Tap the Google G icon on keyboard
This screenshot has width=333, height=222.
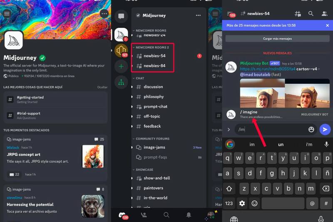(230, 144)
